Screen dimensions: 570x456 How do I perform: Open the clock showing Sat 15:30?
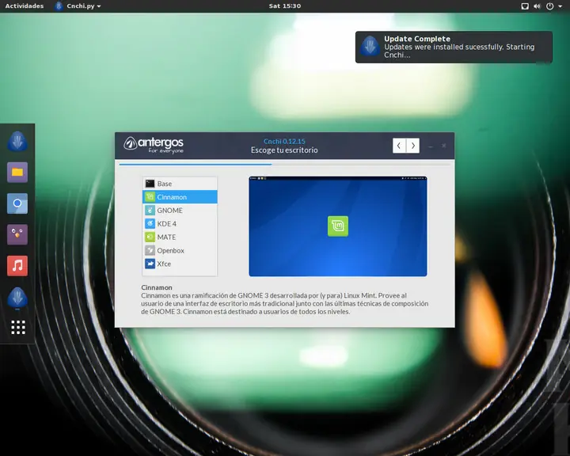[x=285, y=6]
